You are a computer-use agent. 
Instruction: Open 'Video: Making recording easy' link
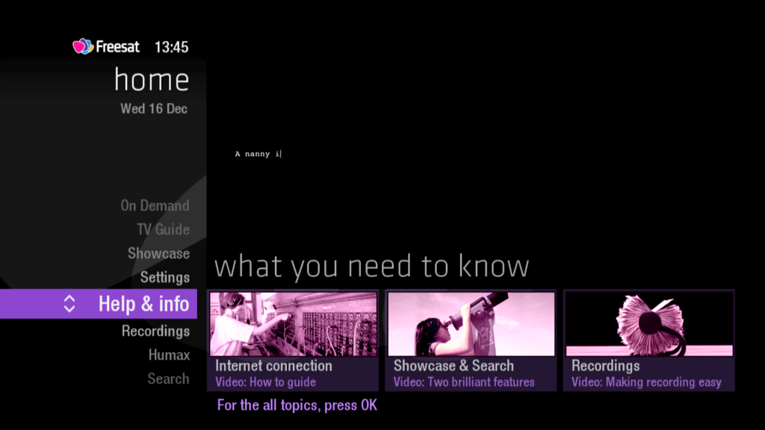click(646, 382)
